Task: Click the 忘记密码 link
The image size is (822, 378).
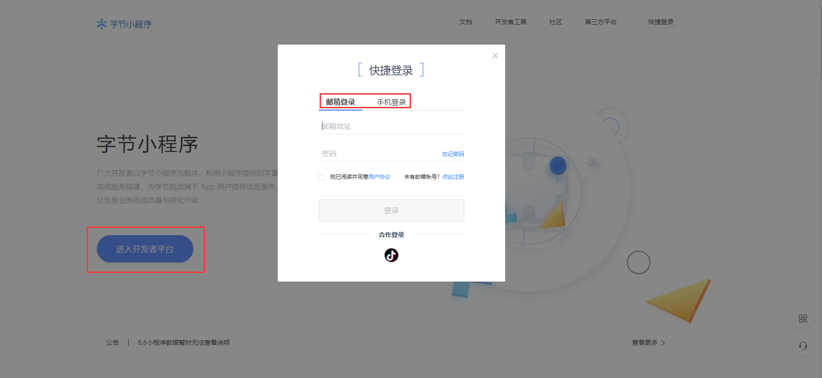Action: (453, 154)
